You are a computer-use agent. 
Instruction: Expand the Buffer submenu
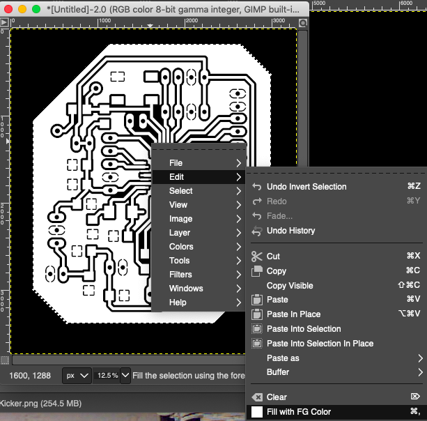(x=334, y=372)
